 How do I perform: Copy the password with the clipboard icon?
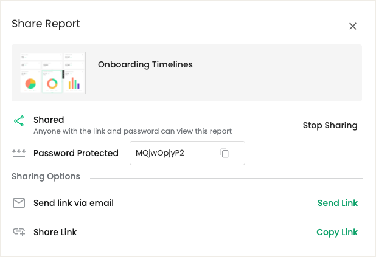pos(225,153)
